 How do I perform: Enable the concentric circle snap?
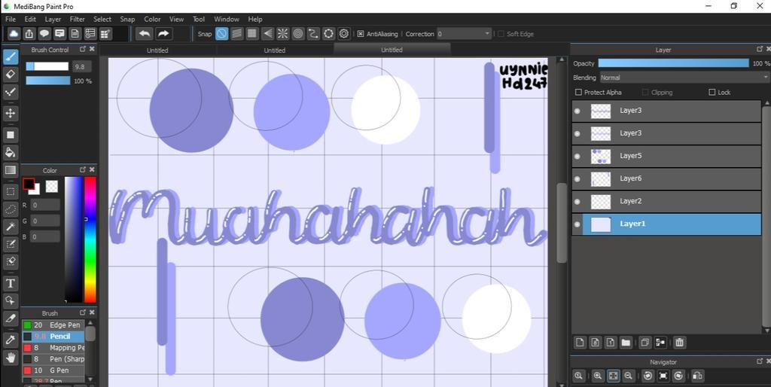(298, 33)
